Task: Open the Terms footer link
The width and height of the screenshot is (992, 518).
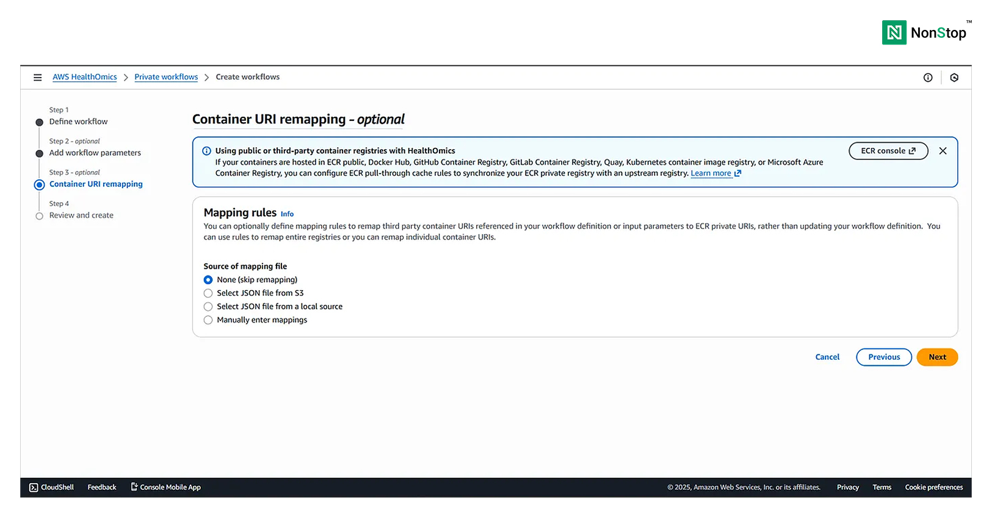Action: tap(882, 487)
